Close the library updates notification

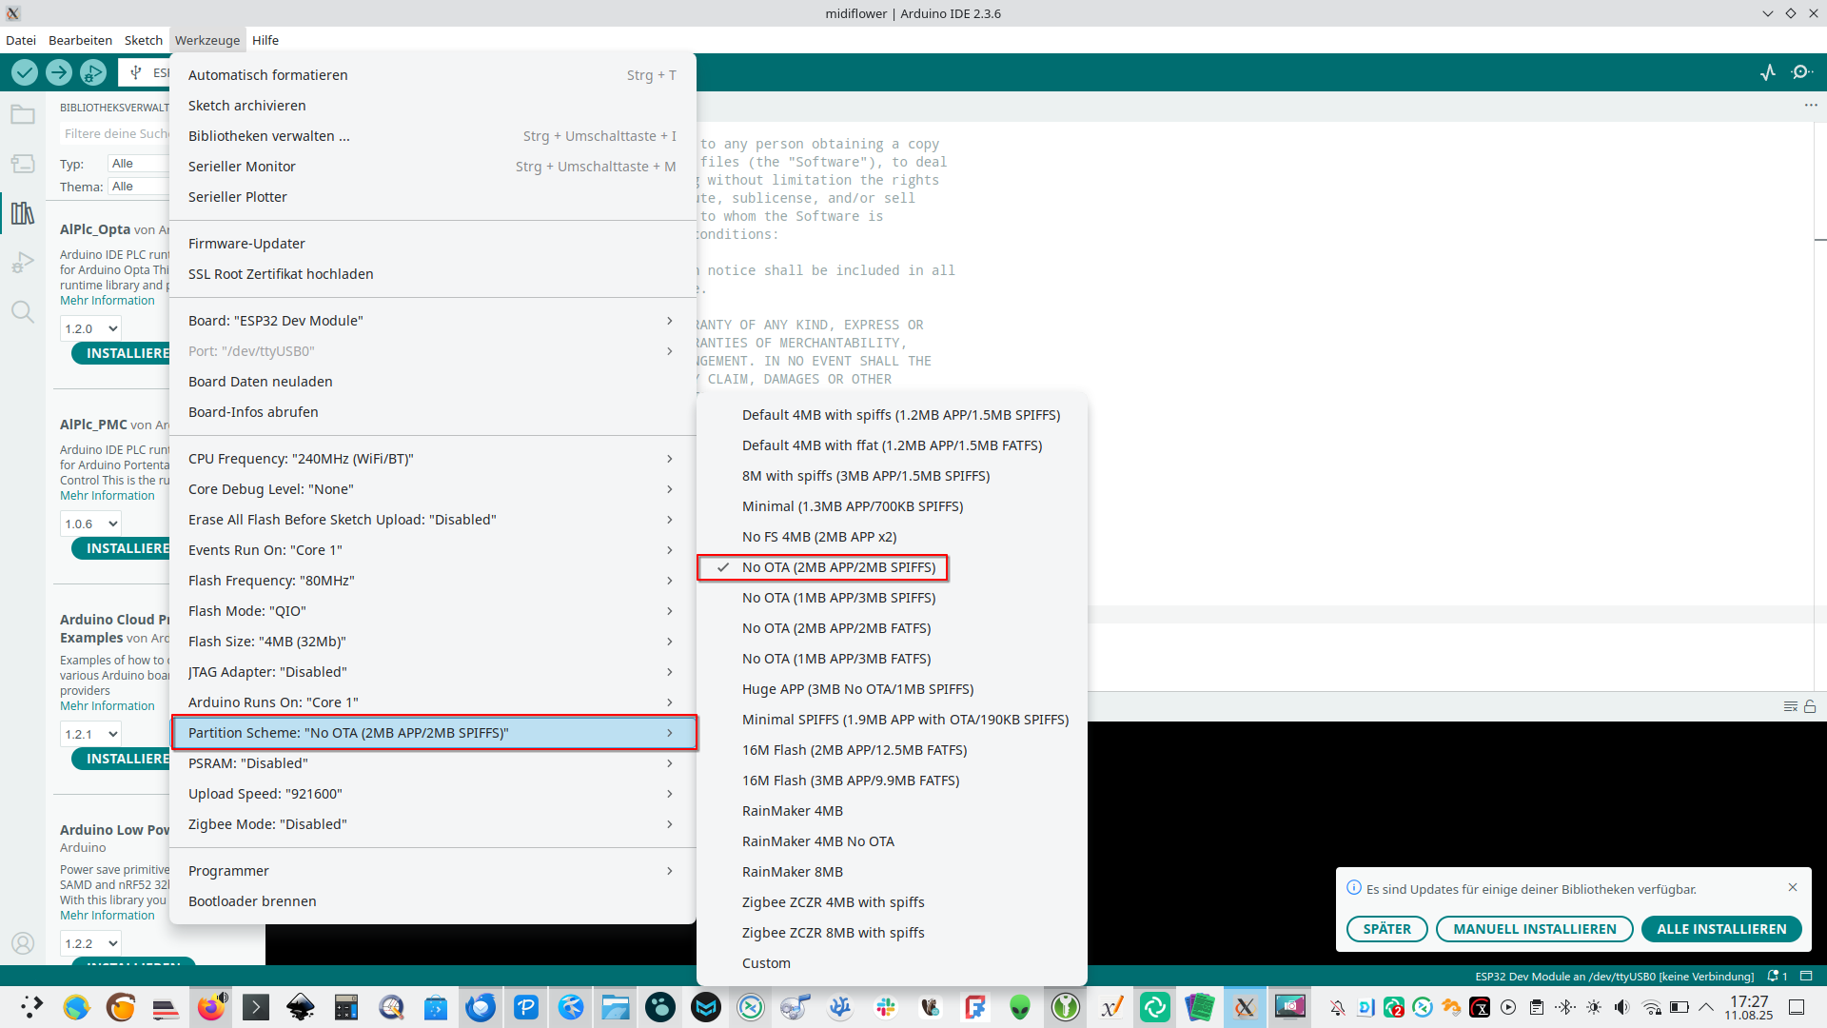[1793, 887]
